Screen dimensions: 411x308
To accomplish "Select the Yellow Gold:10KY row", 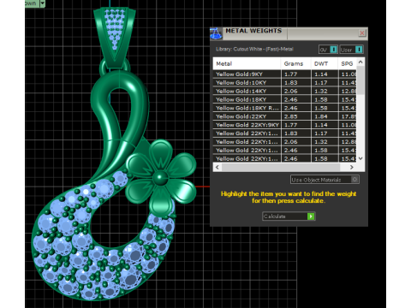I will pos(284,83).
